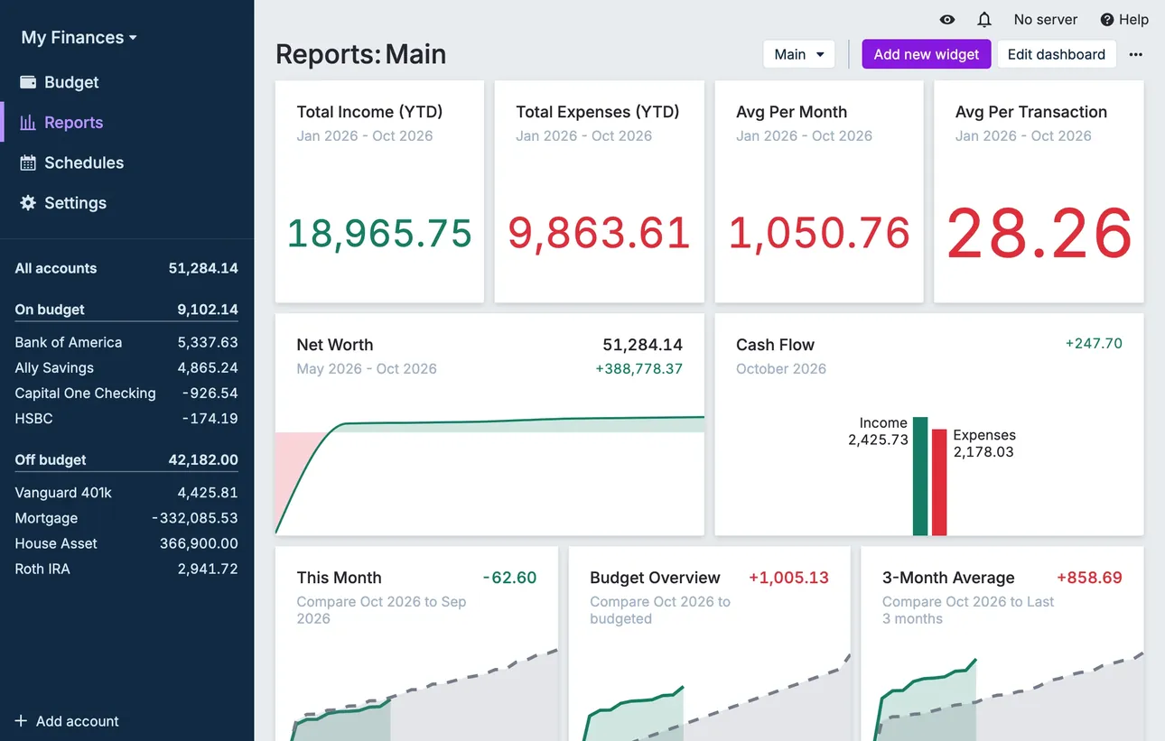Open the Avg Per Month widget
1165x741 pixels.
point(819,191)
